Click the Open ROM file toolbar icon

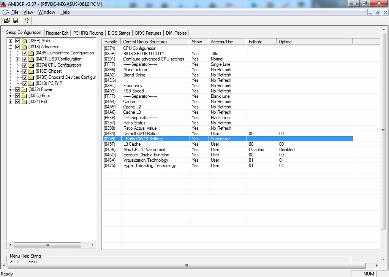(7, 21)
